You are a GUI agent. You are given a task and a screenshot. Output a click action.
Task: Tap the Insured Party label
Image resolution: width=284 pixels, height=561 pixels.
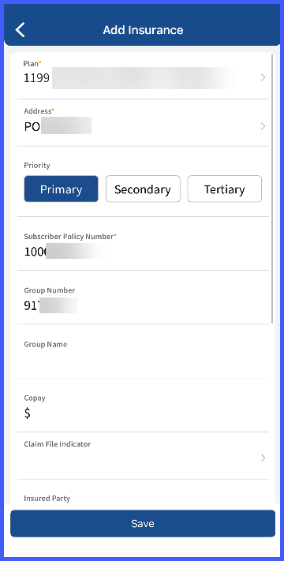pos(47,498)
